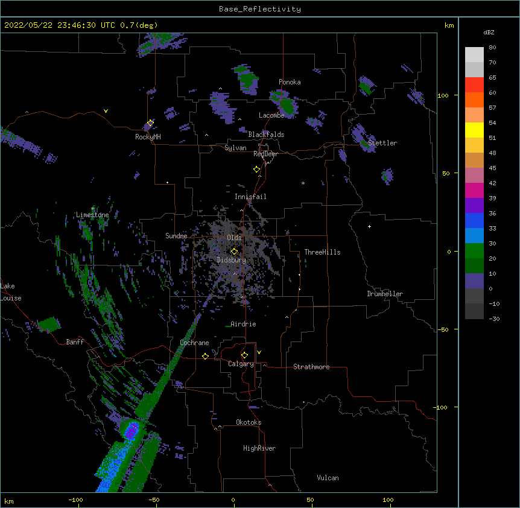Click the Banff label on the map
Screen dimensions: 520x508
tap(75, 342)
